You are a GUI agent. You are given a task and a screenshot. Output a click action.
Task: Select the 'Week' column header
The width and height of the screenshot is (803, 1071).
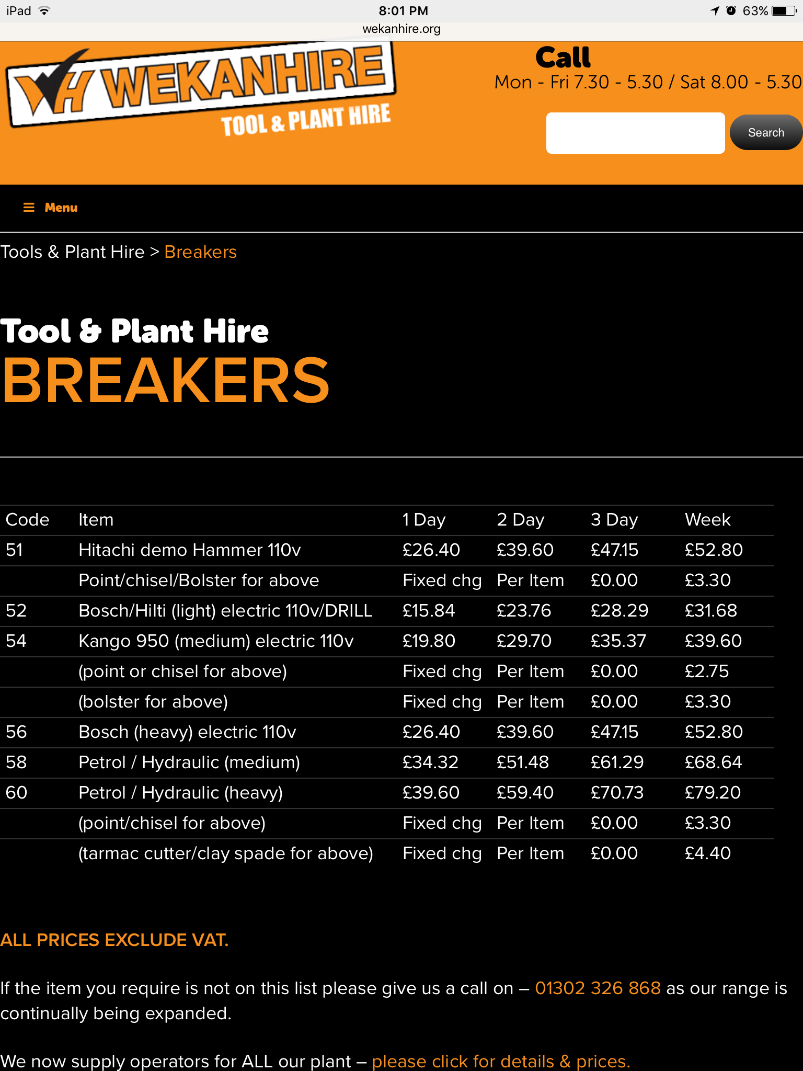[708, 520]
